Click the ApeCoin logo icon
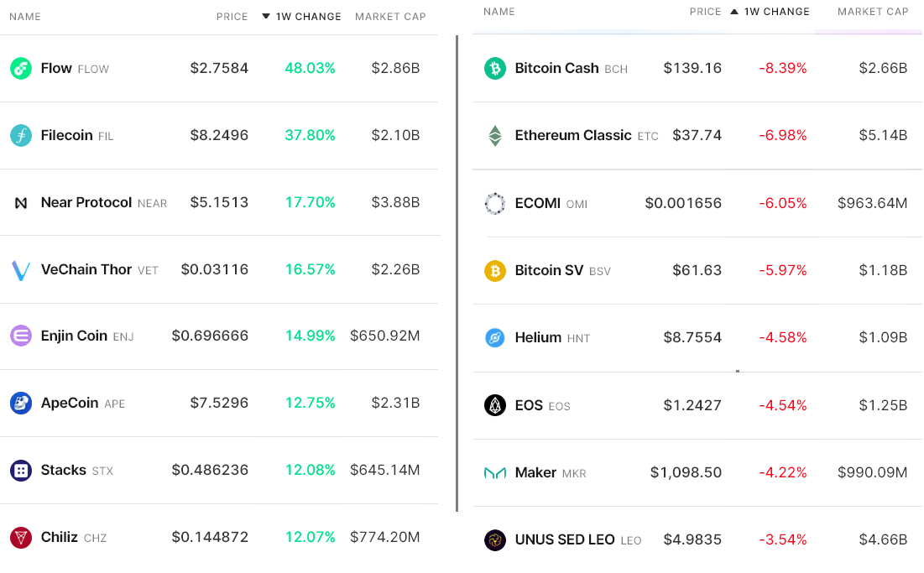This screenshot has width=924, height=573. pyautogui.click(x=21, y=404)
